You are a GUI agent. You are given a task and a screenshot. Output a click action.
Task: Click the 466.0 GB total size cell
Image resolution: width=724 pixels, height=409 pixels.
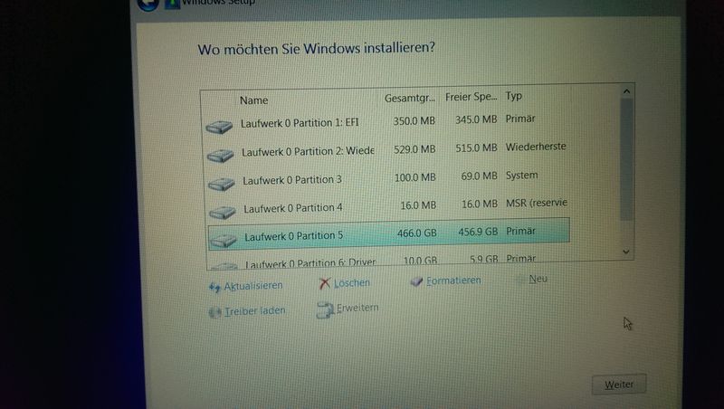point(417,233)
